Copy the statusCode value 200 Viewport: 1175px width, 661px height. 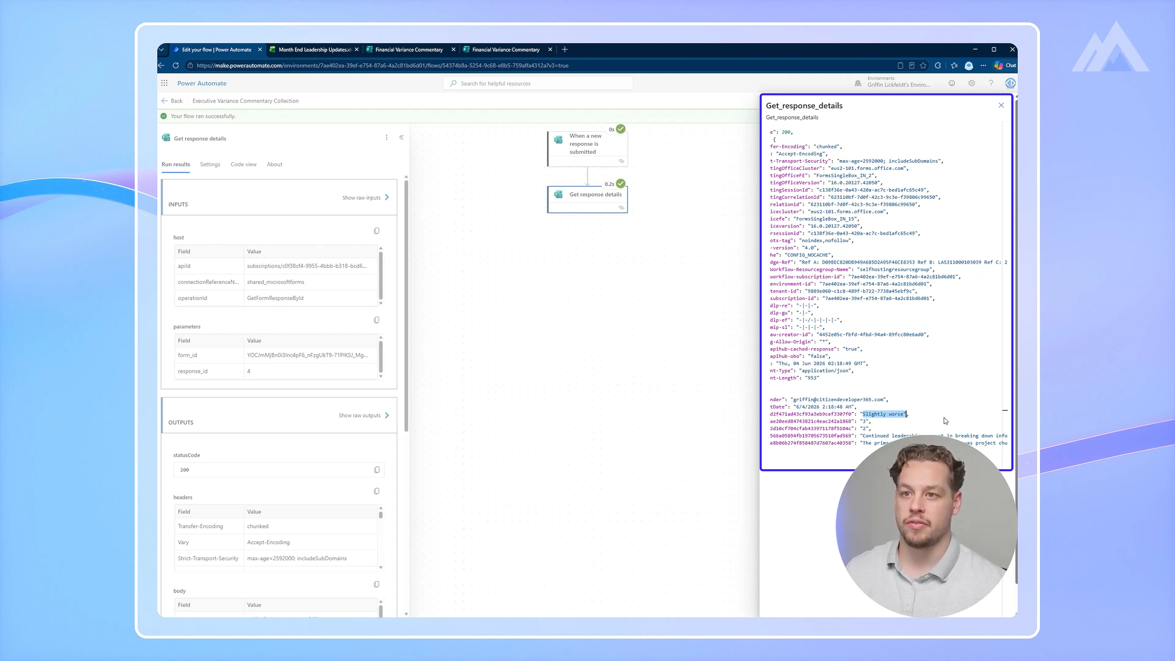click(377, 470)
